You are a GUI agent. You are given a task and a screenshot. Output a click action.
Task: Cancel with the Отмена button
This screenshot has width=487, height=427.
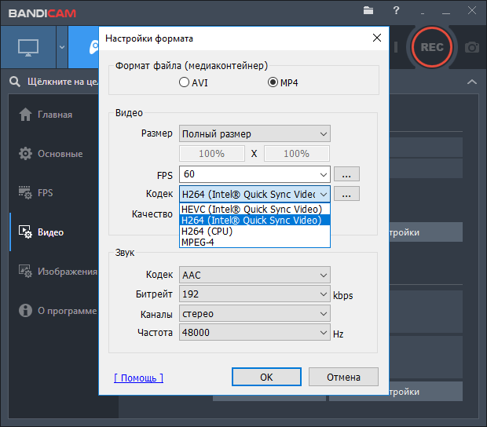point(343,377)
